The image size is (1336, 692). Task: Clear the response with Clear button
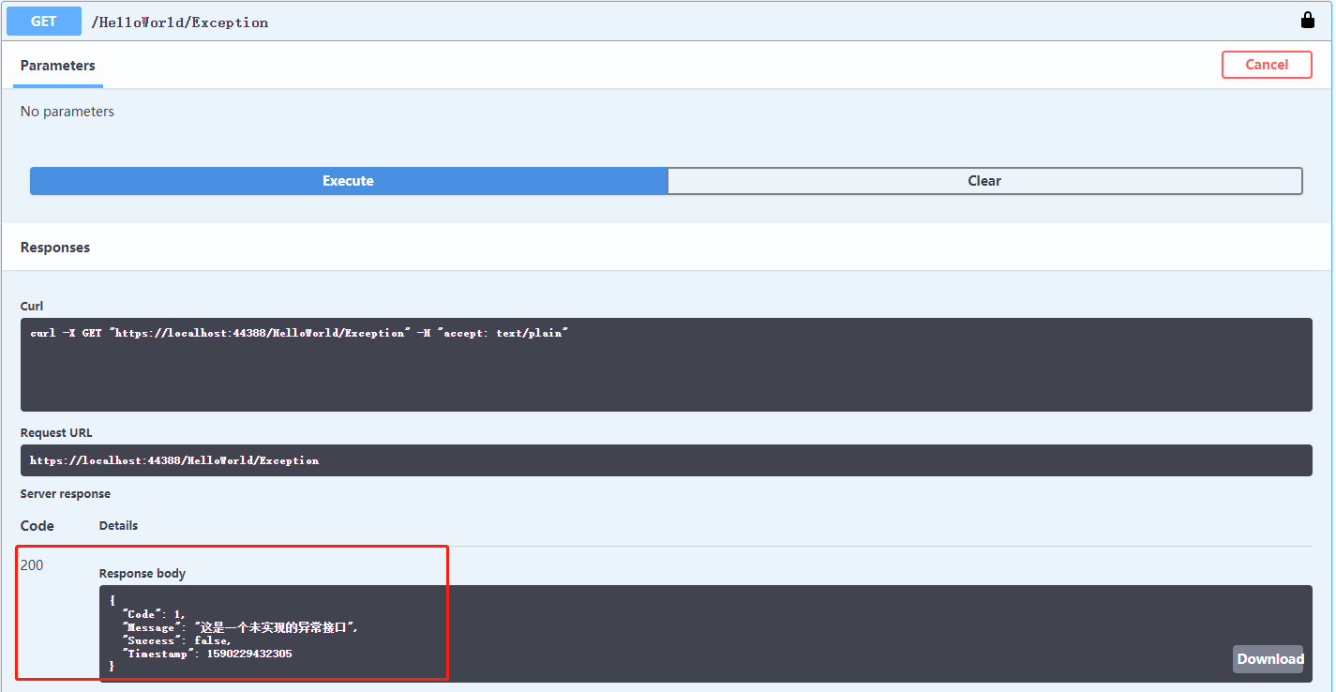click(x=984, y=181)
